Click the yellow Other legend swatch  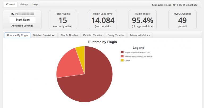point(122,60)
